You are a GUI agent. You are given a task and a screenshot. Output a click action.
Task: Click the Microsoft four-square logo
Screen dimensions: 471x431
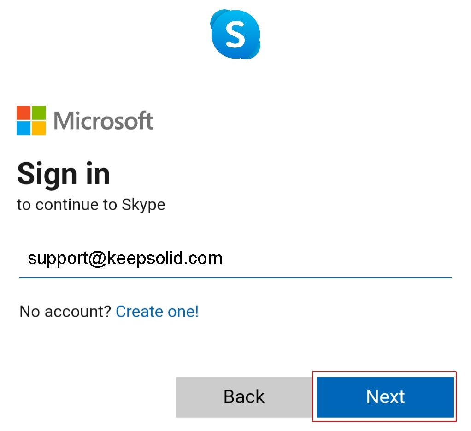[31, 121]
